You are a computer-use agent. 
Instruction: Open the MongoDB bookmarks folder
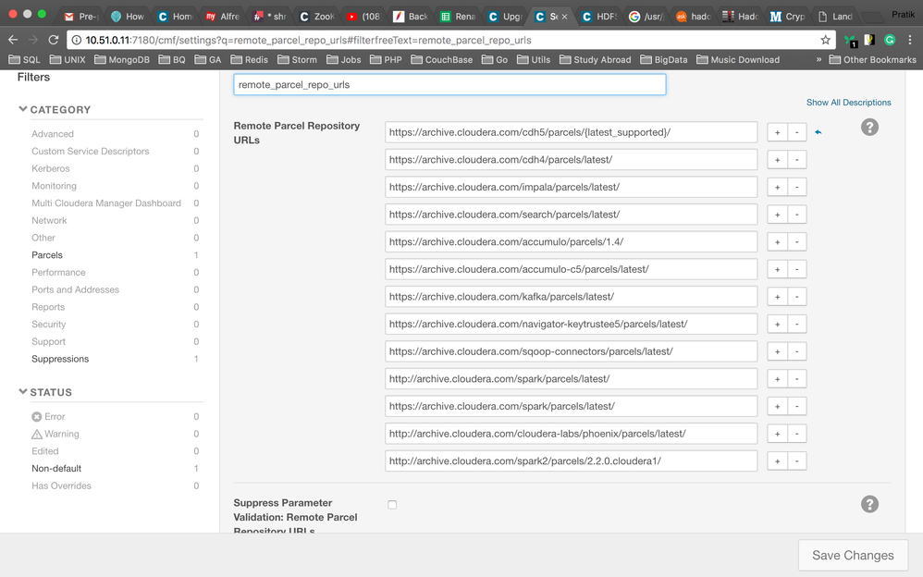coord(122,59)
